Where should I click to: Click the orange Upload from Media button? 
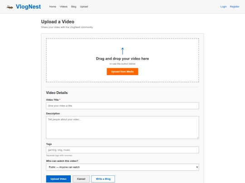[x=122, y=71]
